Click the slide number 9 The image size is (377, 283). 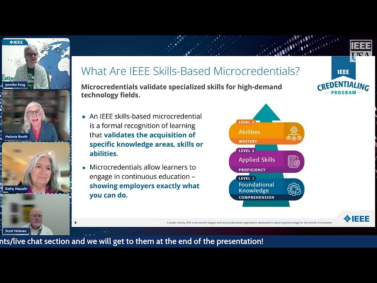tap(75, 223)
